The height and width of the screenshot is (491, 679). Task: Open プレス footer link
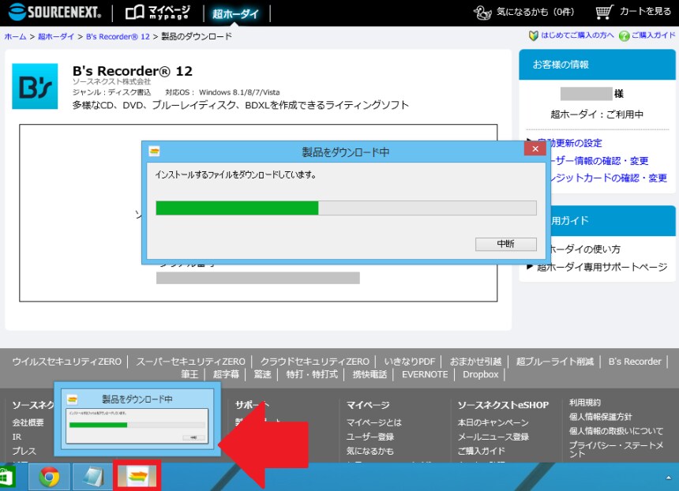(x=24, y=451)
